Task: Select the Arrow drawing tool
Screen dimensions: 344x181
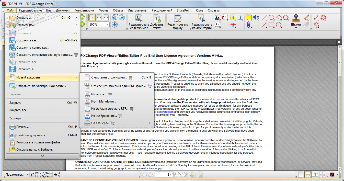Action: pos(264,25)
